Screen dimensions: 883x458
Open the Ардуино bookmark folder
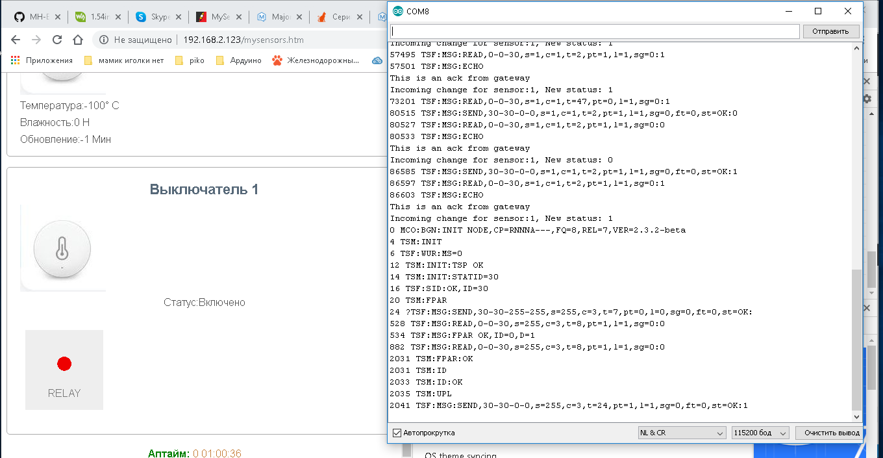coord(239,60)
